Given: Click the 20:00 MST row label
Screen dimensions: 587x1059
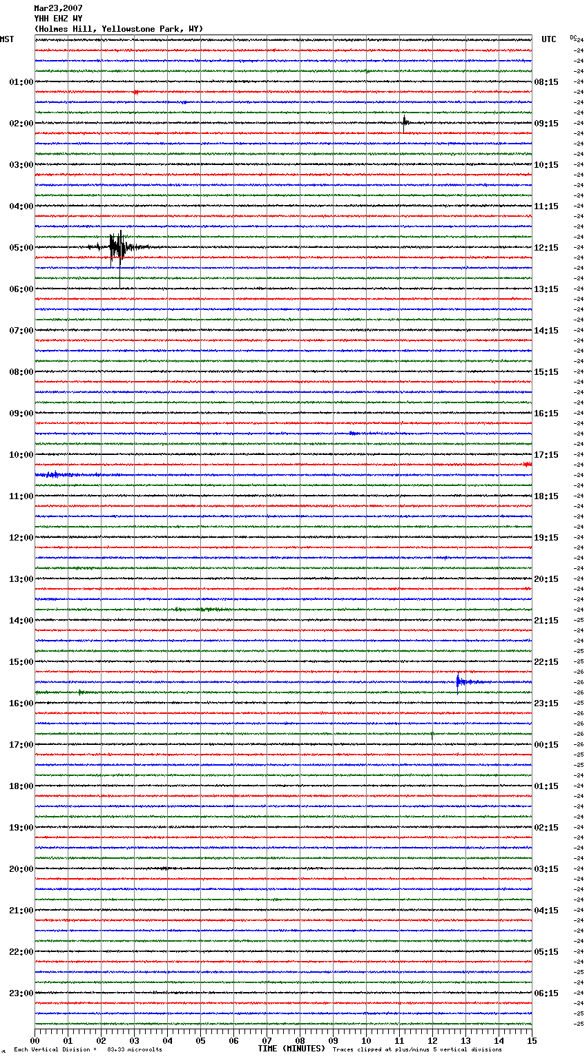Looking at the screenshot, I should (x=21, y=869).
